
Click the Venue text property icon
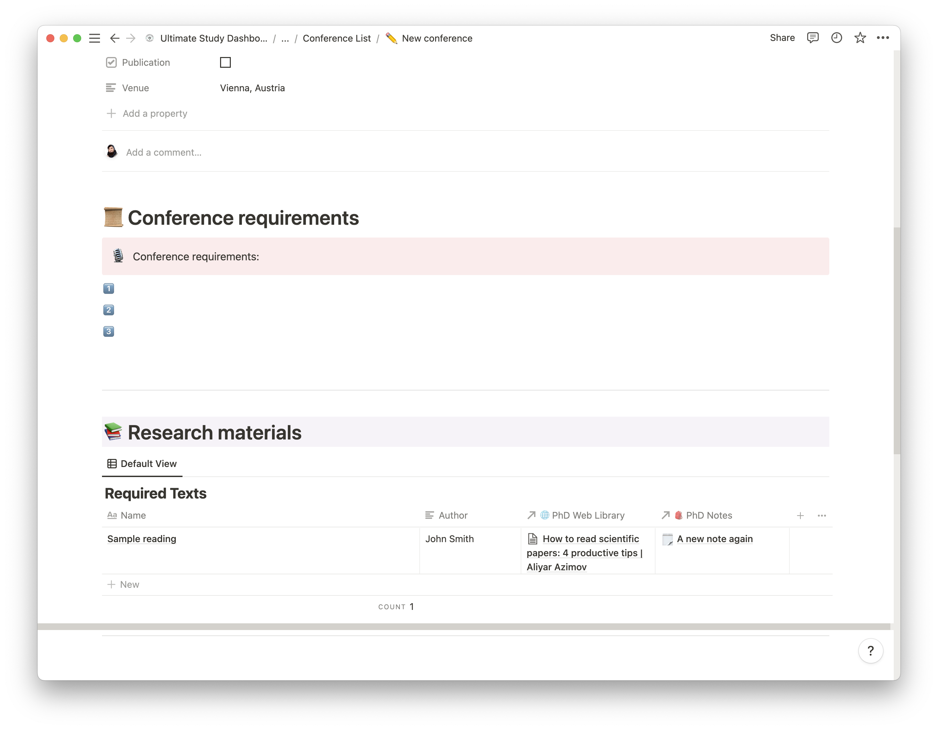111,88
